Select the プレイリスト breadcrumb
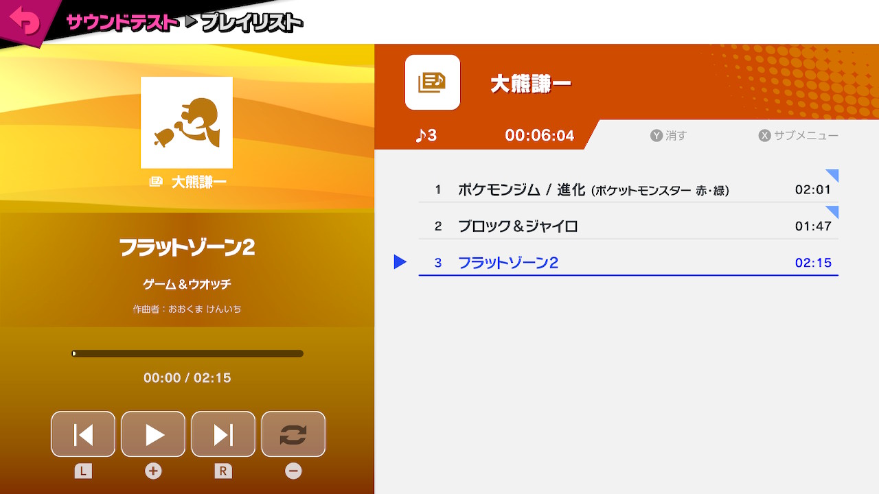The height and width of the screenshot is (494, 879). point(252,23)
